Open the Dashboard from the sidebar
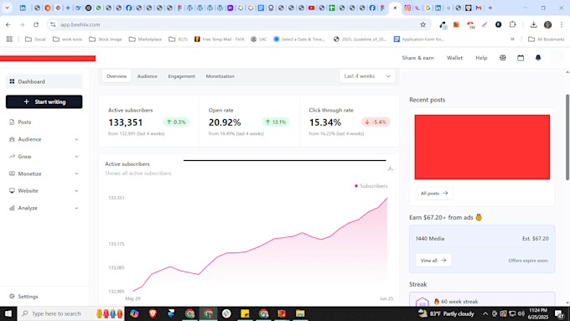The image size is (570, 321). click(44, 81)
